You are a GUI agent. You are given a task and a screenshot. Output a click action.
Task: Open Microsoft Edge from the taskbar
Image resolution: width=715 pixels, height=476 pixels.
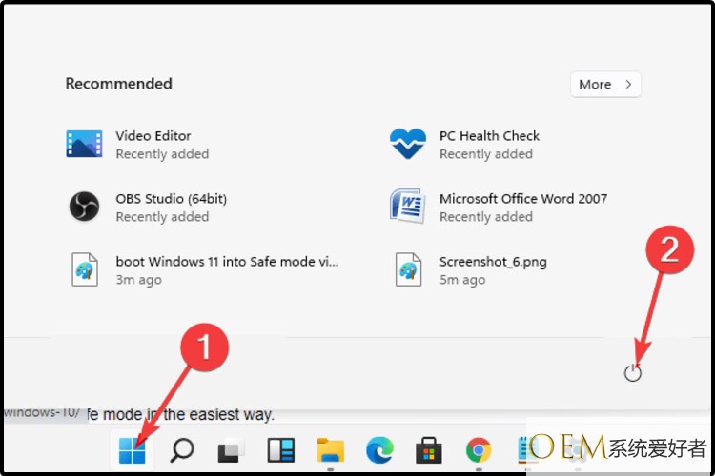point(379,450)
